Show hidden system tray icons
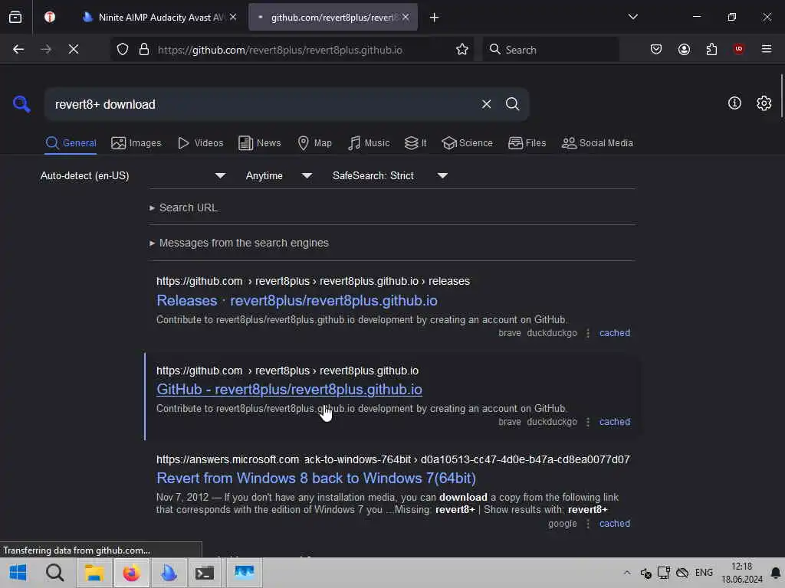The width and height of the screenshot is (785, 588). [x=627, y=573]
